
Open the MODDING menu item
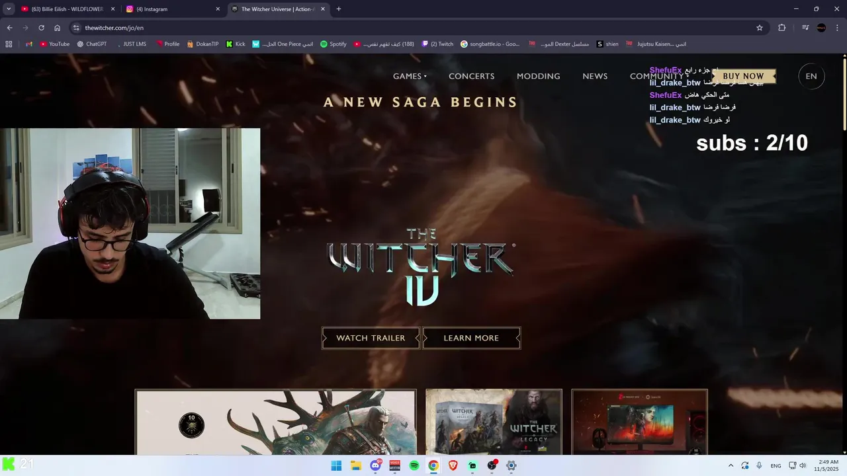tap(538, 76)
